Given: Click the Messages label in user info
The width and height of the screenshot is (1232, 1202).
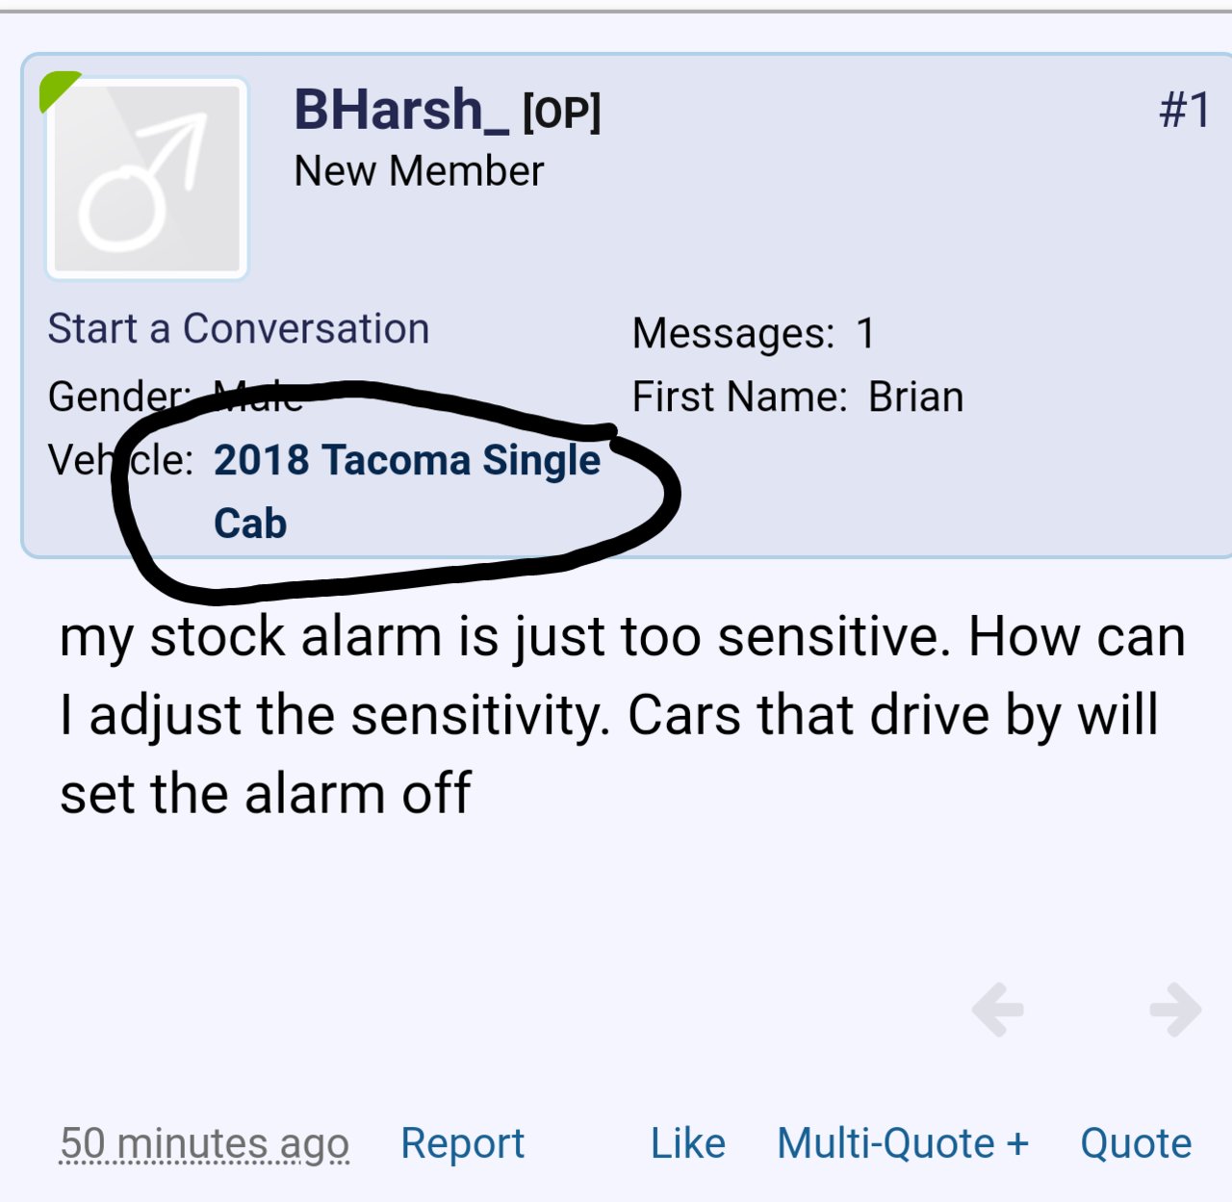Looking at the screenshot, I should 733,334.
